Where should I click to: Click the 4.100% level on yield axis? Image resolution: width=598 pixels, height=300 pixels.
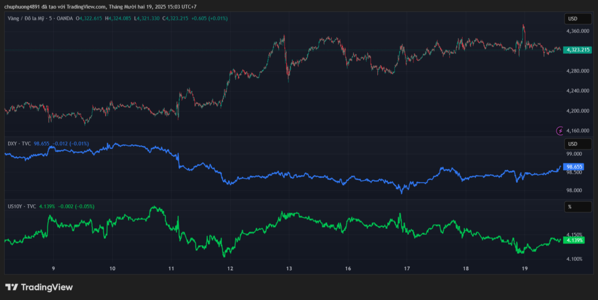tap(575, 259)
